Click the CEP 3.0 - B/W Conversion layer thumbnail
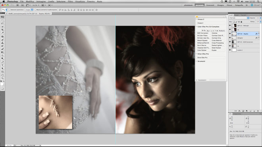This screenshot has width=262, height=147. click(234, 42)
